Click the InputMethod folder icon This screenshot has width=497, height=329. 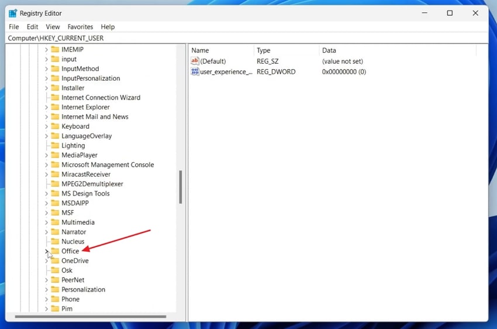click(x=55, y=68)
